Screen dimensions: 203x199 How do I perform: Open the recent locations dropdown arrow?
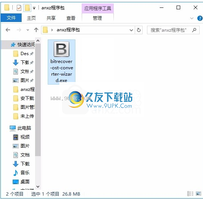tap(28, 30)
